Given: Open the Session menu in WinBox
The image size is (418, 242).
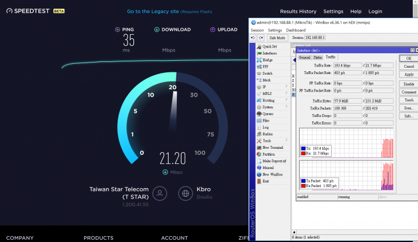Looking at the screenshot, I should point(257,30).
